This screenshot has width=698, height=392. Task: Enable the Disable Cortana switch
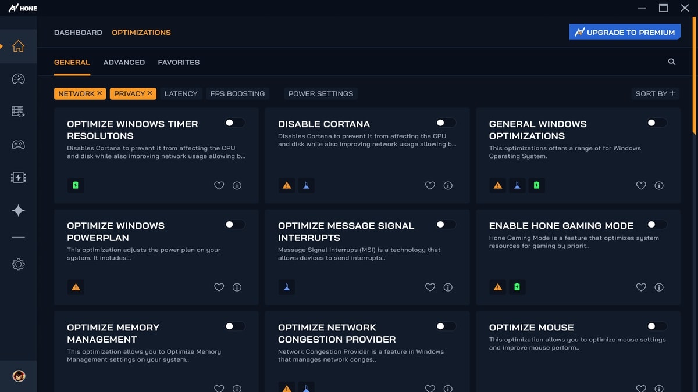click(x=446, y=123)
